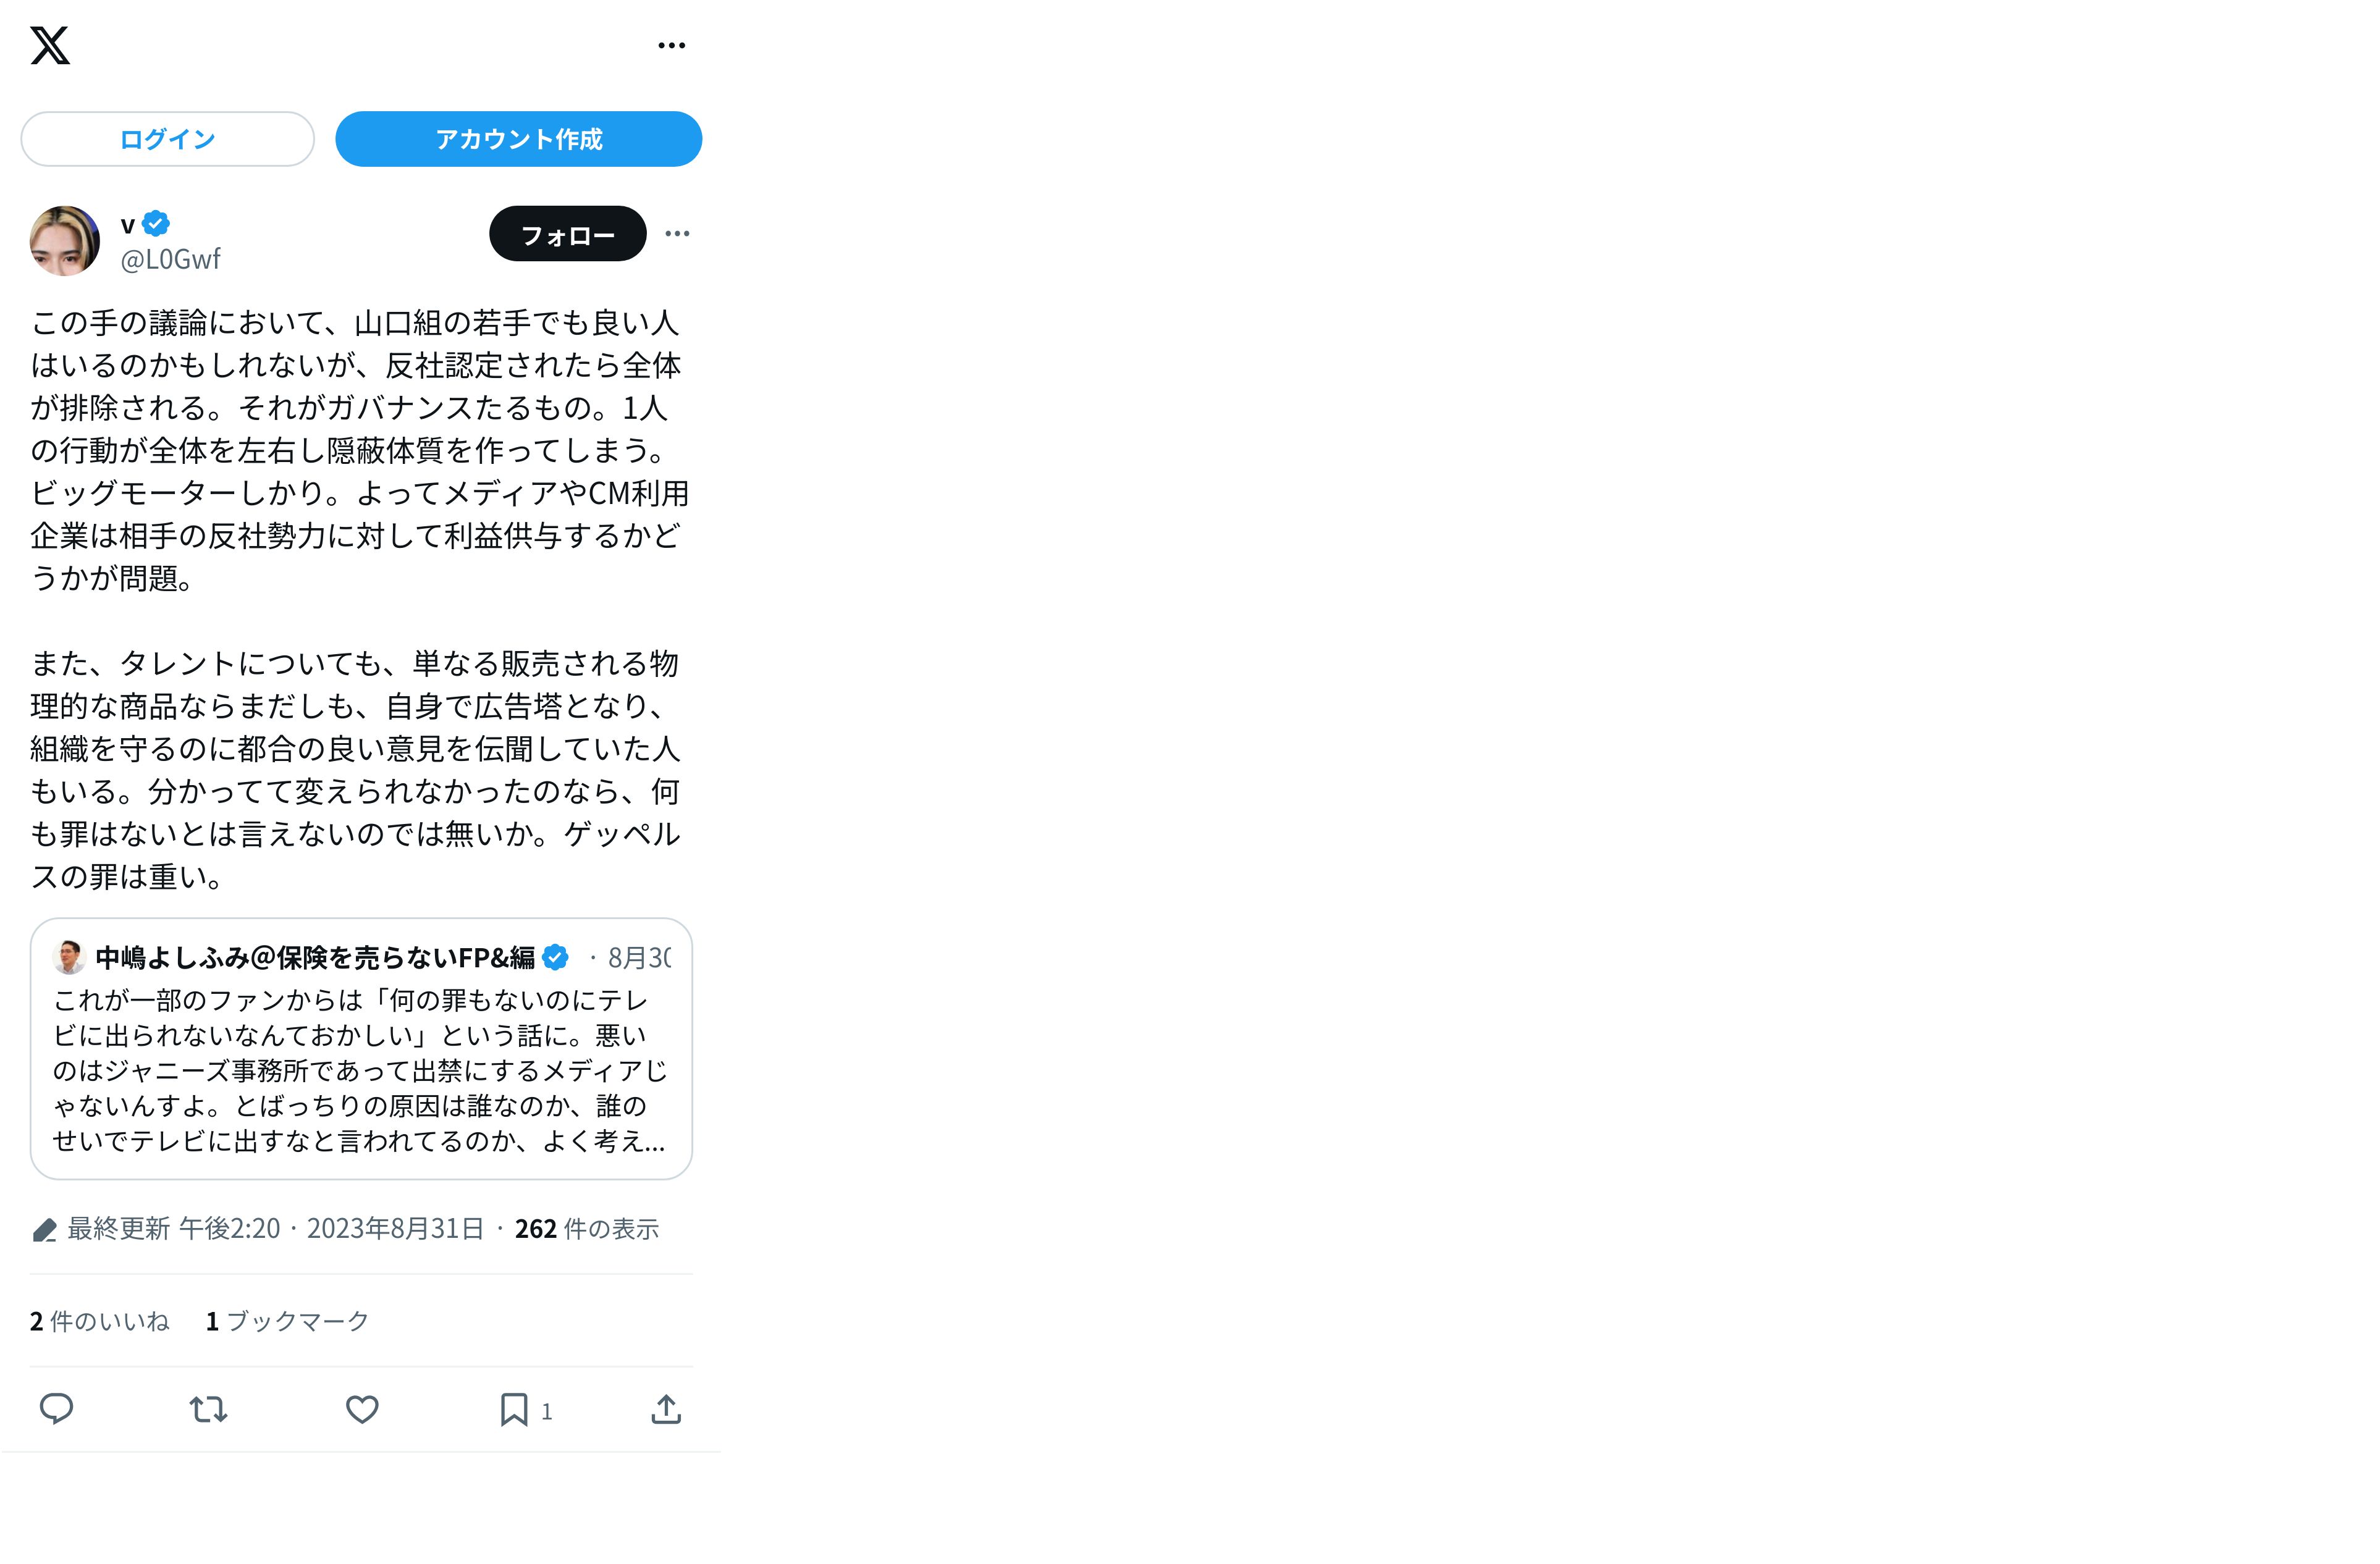Open the @L0Gwf handle link

170,259
